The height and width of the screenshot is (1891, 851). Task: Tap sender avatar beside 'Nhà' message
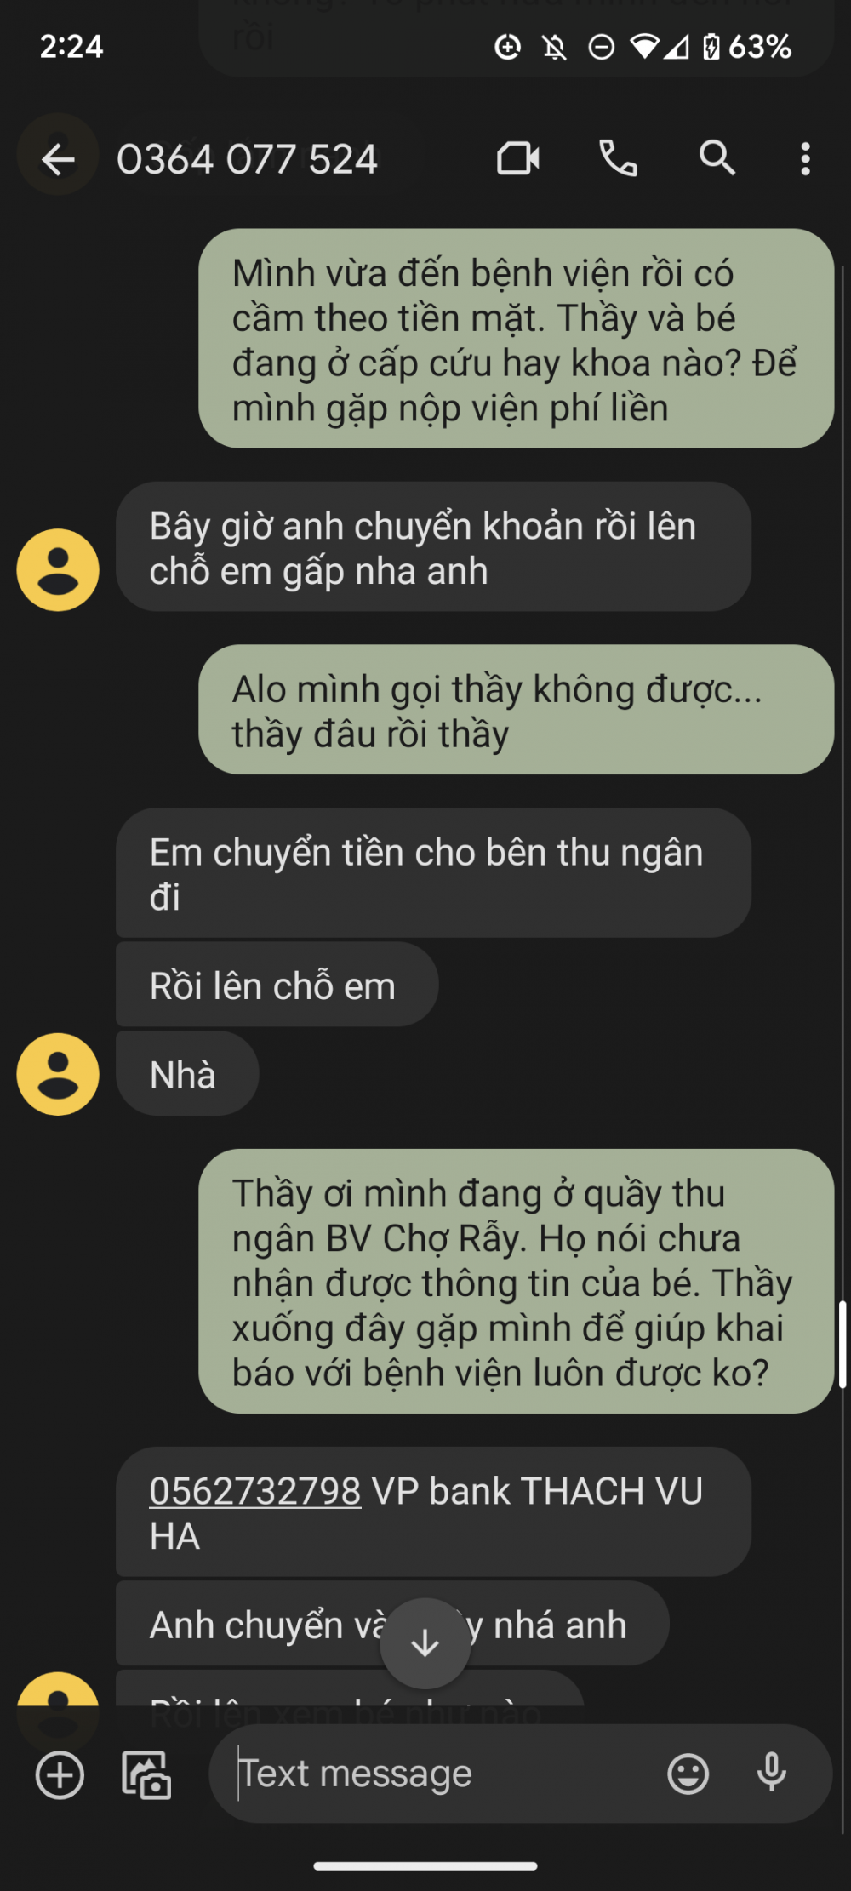pyautogui.click(x=58, y=1074)
